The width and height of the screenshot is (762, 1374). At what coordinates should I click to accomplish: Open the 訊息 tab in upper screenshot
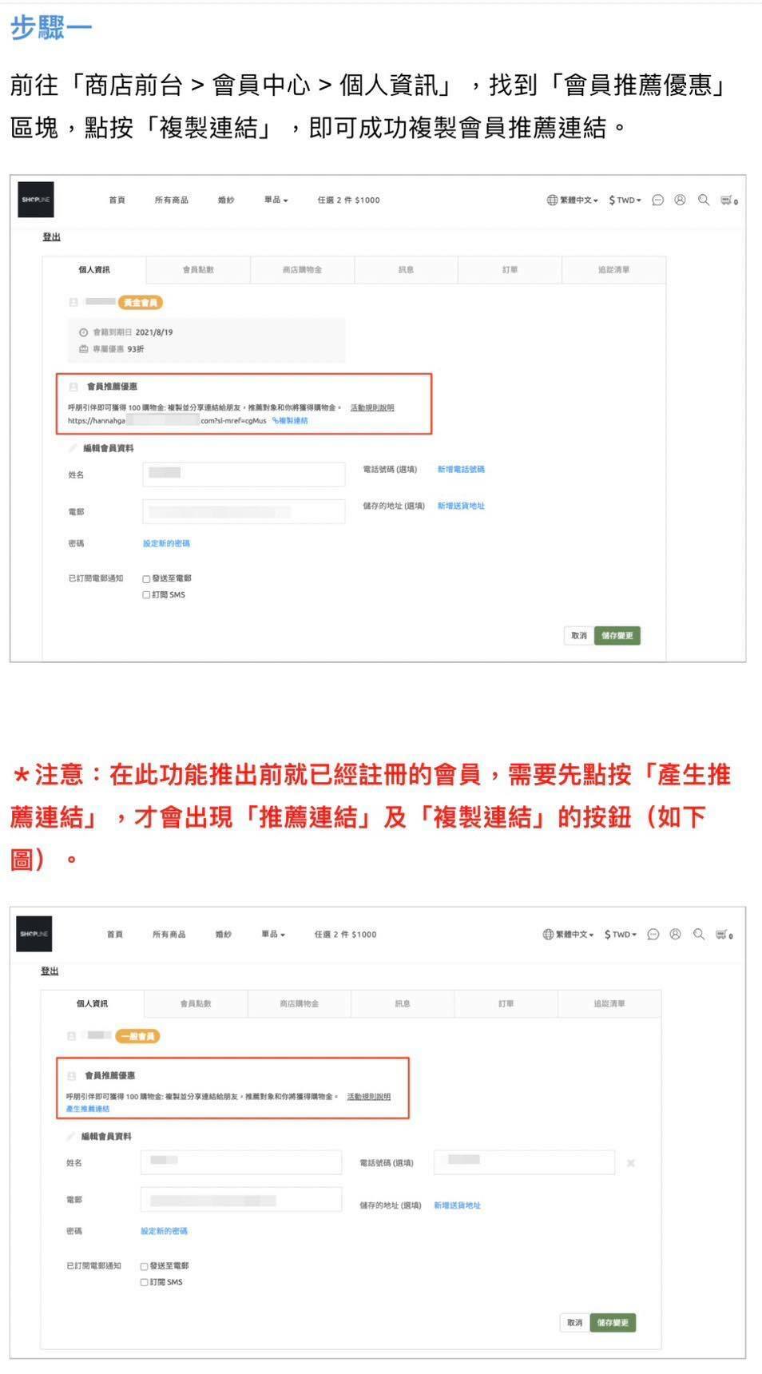[406, 270]
